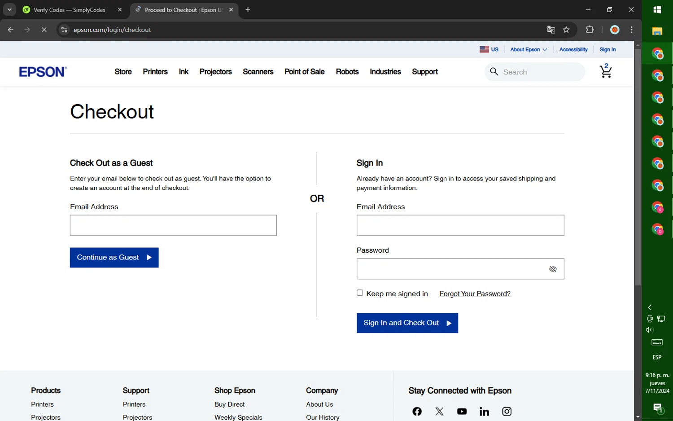Expand About Epson dropdown
The image size is (673, 421).
[529, 49]
